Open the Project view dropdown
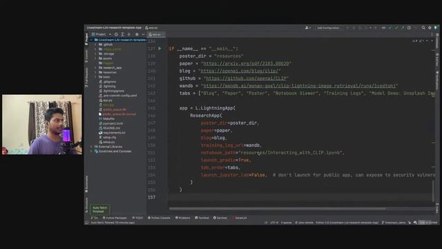Image resolution: width=442 pixels, height=249 pixels. click(102, 35)
